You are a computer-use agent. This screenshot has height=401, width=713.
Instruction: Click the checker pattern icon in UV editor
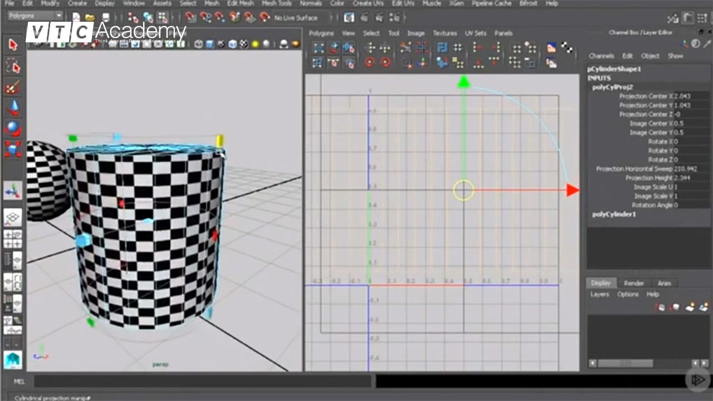click(567, 47)
